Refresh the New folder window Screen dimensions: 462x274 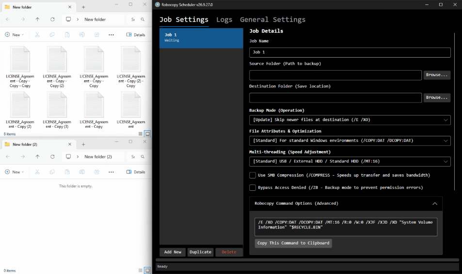(52, 19)
